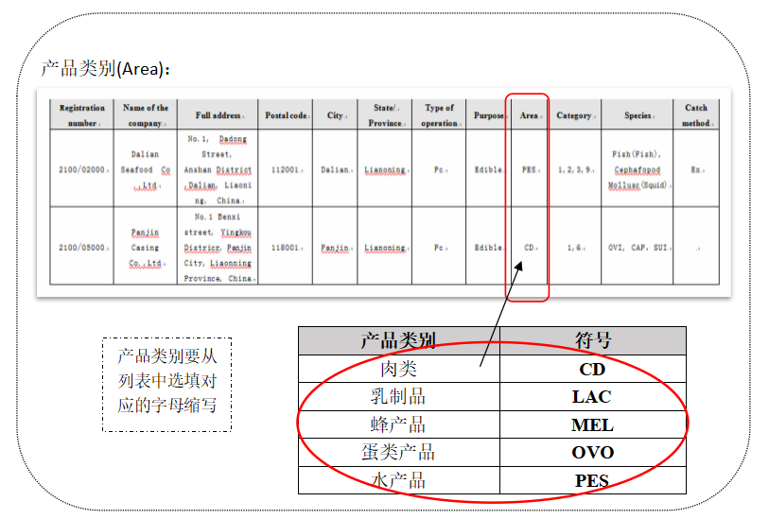Click the Panjin Casing Co., Ltd cell

[146, 248]
